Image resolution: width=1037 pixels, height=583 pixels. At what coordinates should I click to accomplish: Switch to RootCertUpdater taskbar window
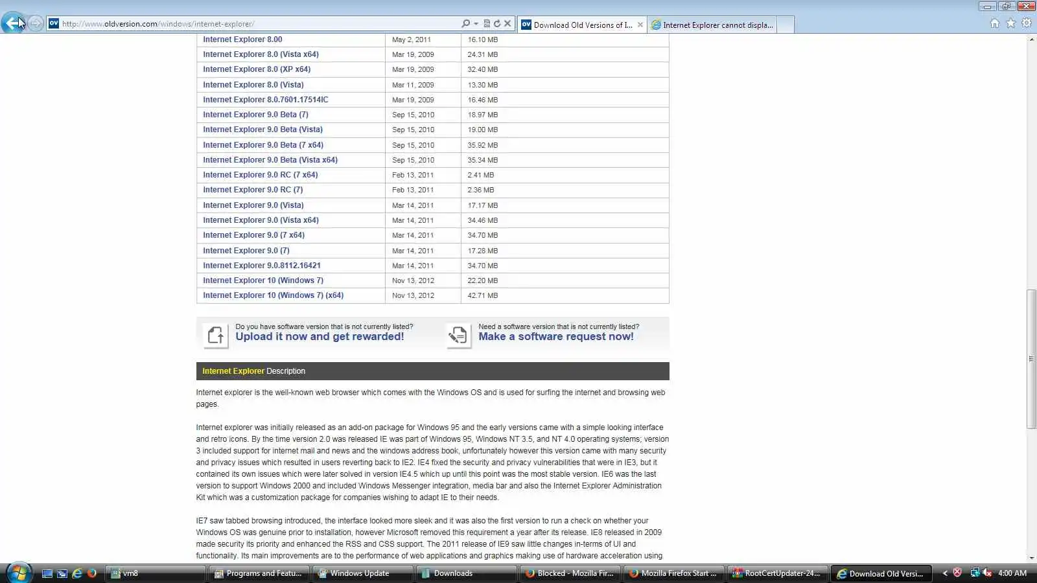point(777,573)
